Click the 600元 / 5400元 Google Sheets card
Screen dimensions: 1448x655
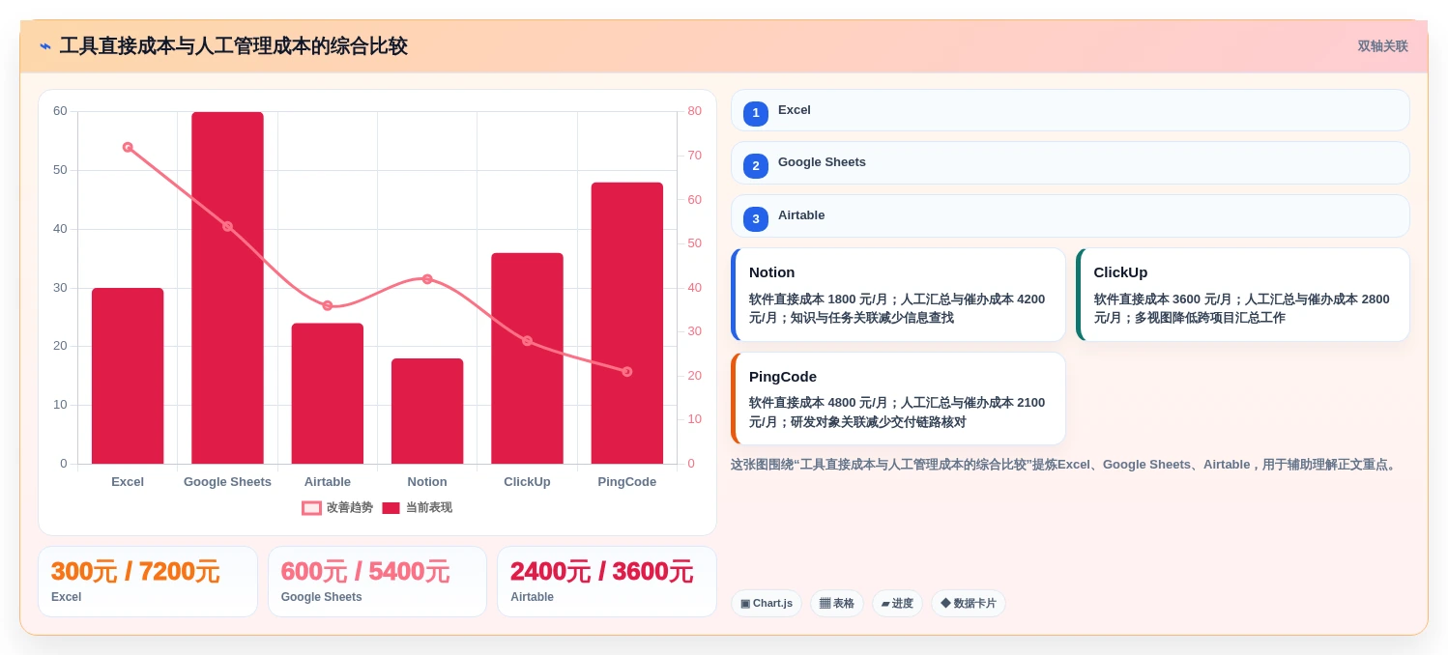(x=377, y=582)
